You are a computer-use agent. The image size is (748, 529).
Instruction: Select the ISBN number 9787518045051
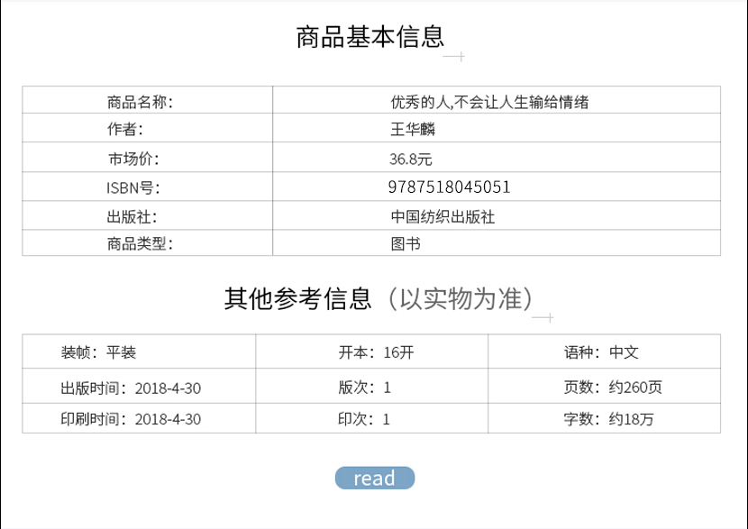[x=450, y=187]
